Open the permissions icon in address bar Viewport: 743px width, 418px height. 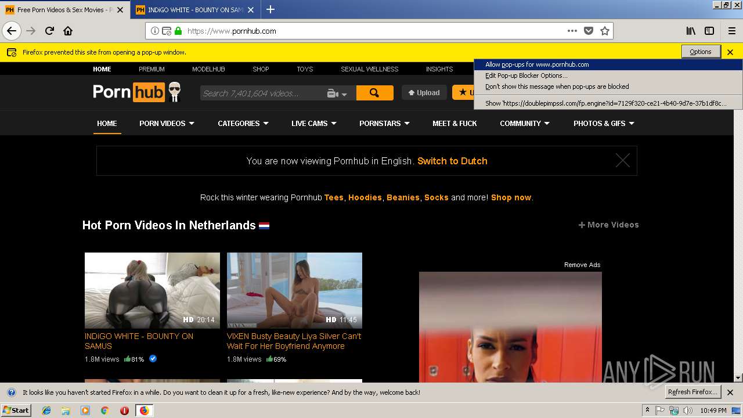pos(167,31)
